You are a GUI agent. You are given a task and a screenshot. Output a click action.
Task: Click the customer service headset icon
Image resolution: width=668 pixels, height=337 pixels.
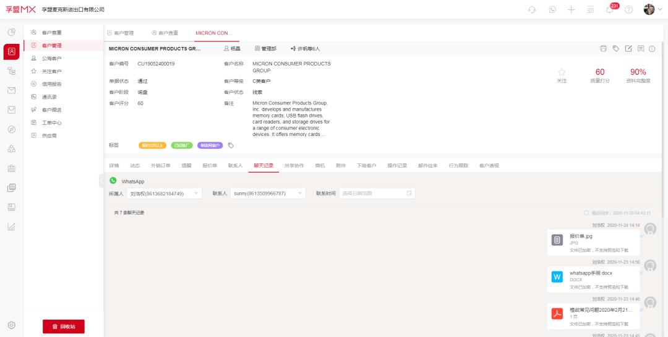click(x=532, y=10)
